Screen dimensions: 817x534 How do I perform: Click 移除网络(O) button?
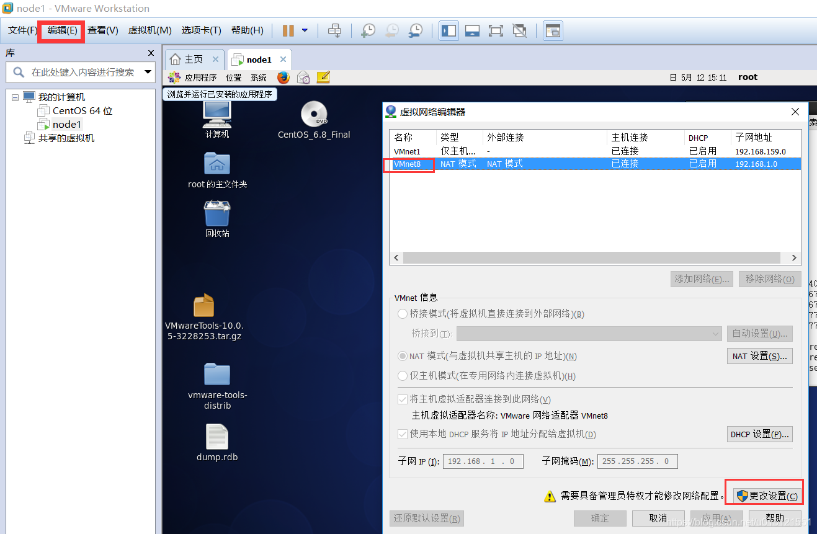click(x=770, y=279)
